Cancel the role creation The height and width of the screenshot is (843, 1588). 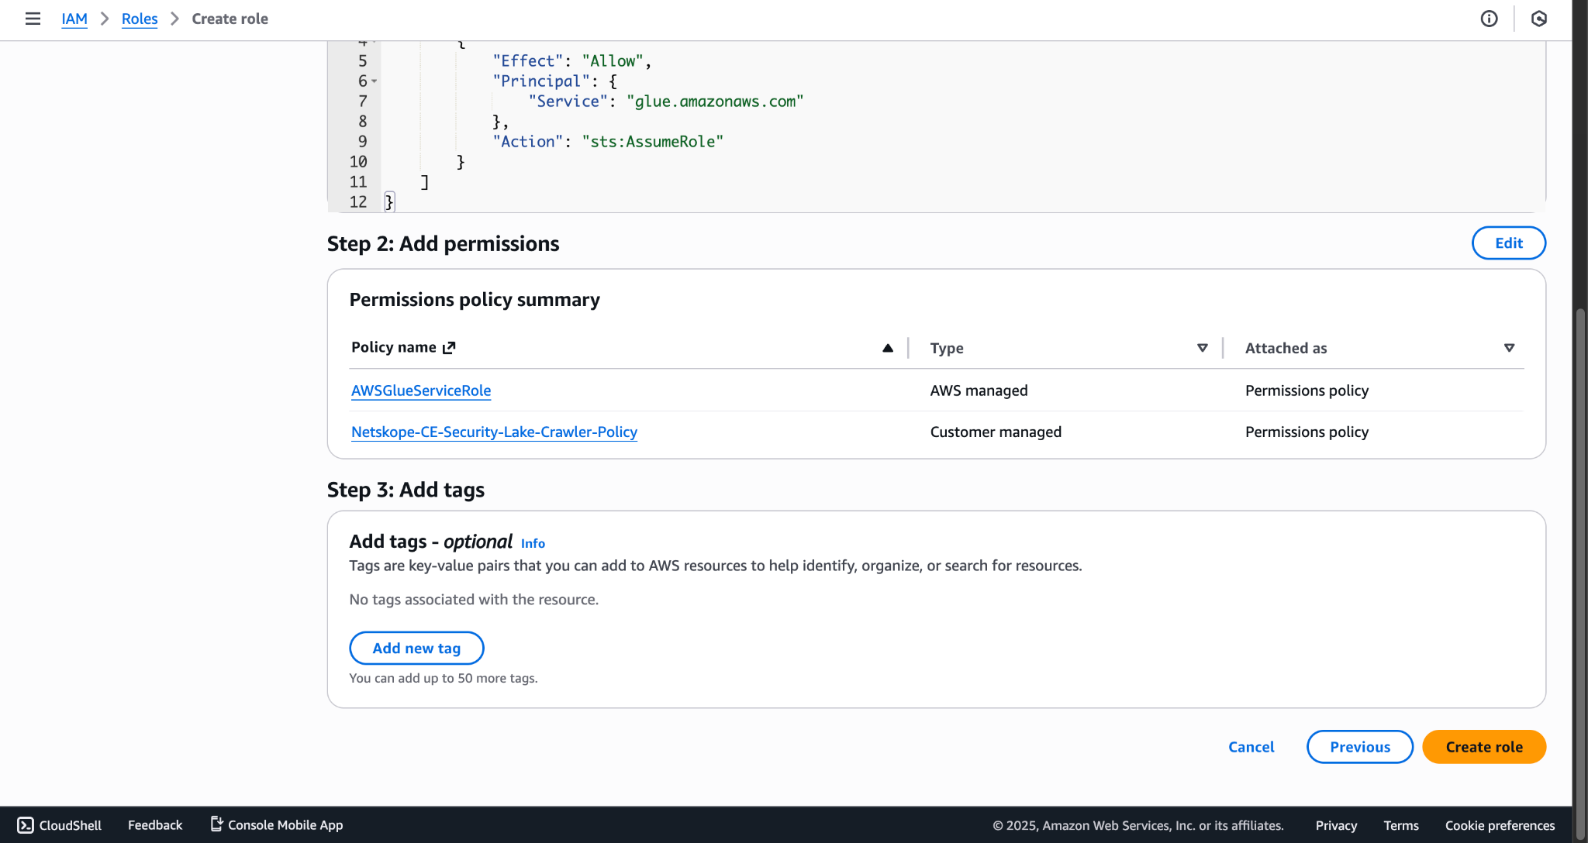[x=1251, y=747]
